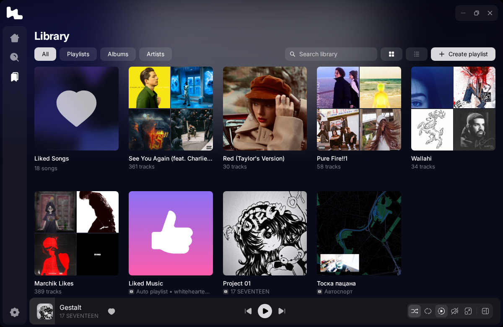Click the Library page heading

pos(52,36)
